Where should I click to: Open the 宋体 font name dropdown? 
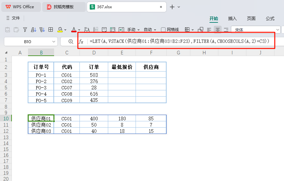[277, 30]
